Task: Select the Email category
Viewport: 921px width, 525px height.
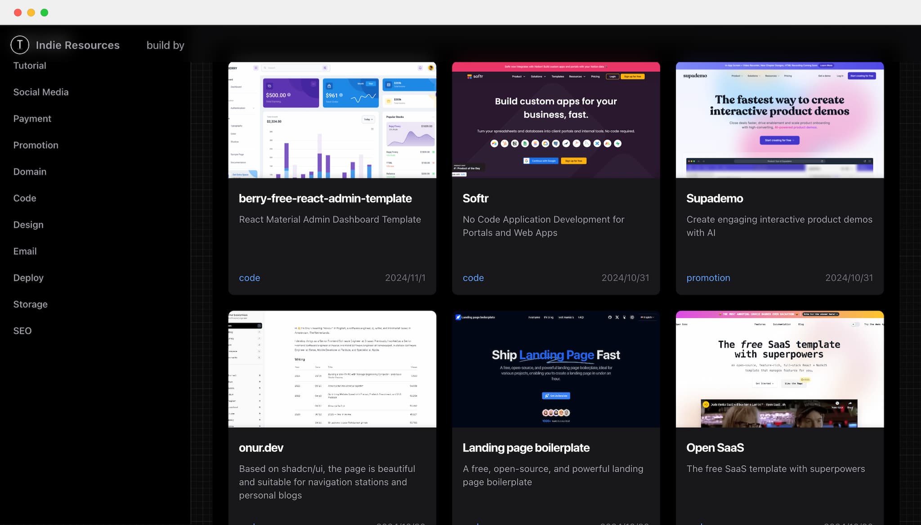Action: point(25,251)
